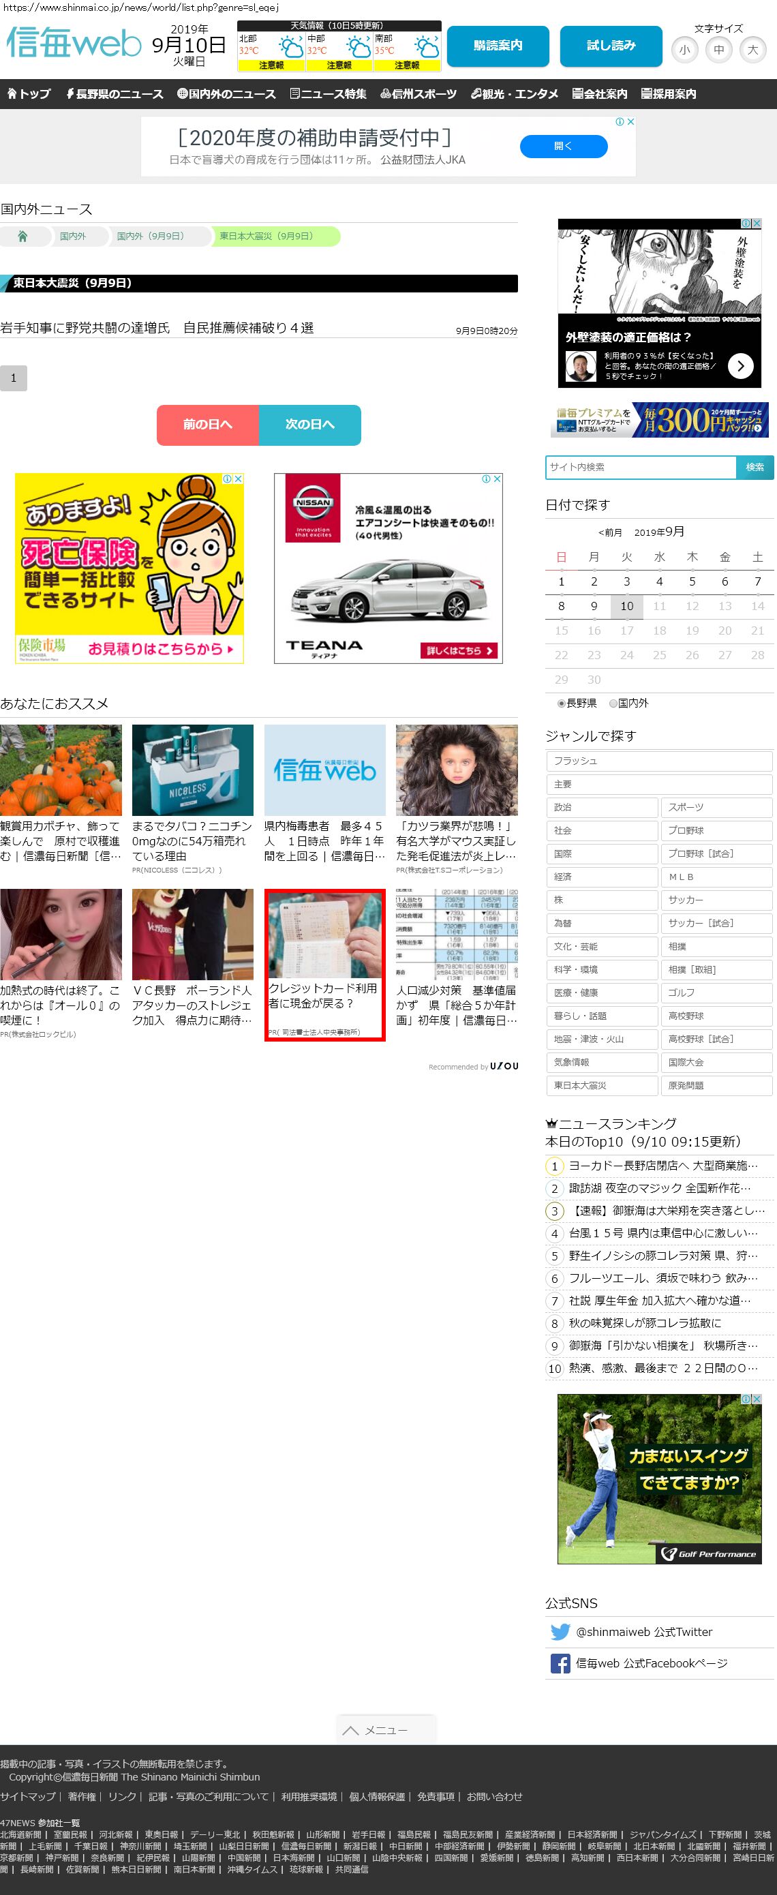Image resolution: width=777 pixels, height=1895 pixels.
Task: Select small font size 小
Action: pos(685,50)
